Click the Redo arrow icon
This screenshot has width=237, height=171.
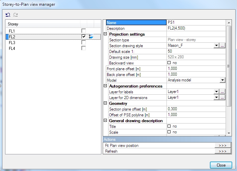(15, 15)
